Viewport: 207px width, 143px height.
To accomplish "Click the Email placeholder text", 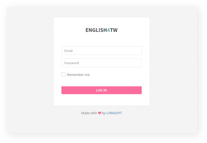I will point(69,51).
